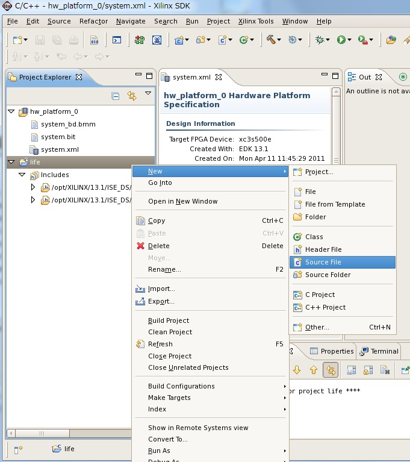Open the Navigate menu

click(x=131, y=21)
